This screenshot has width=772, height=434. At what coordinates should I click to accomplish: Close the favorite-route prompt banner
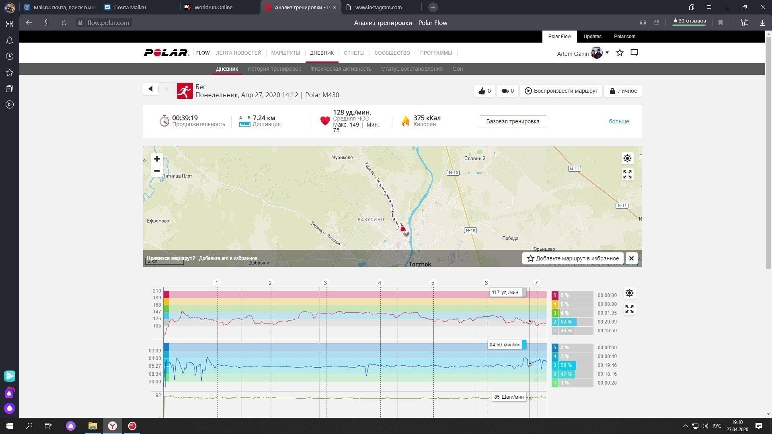(x=631, y=258)
